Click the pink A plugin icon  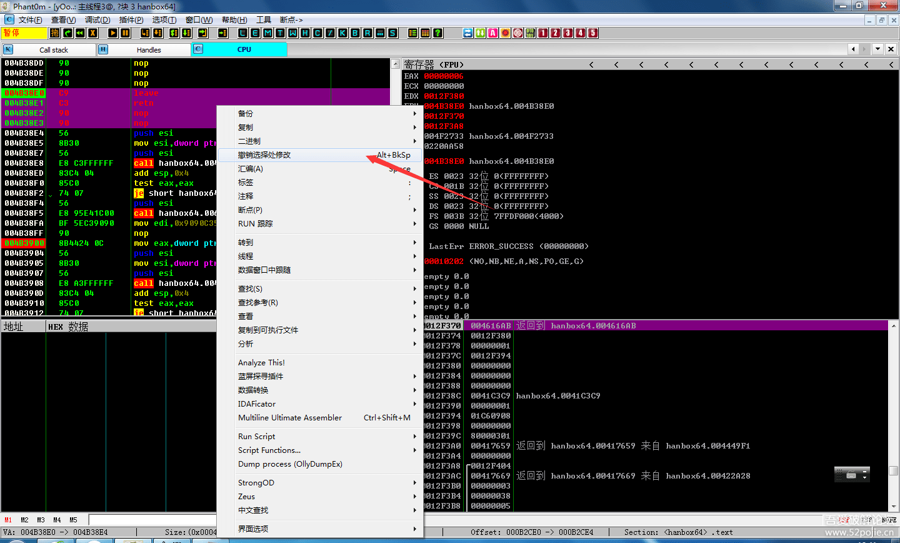(x=492, y=33)
